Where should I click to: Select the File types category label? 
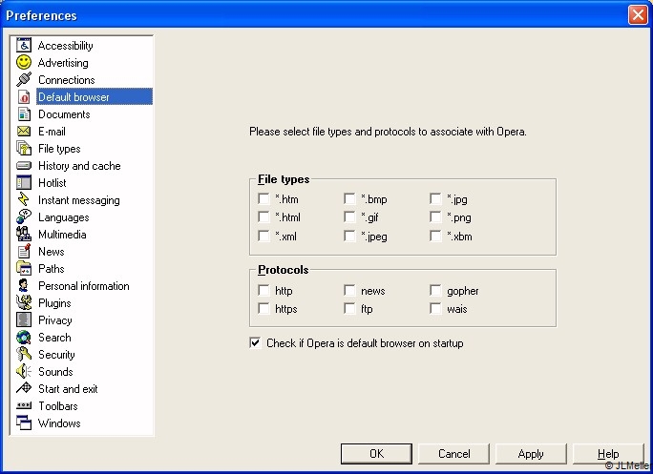coord(59,148)
